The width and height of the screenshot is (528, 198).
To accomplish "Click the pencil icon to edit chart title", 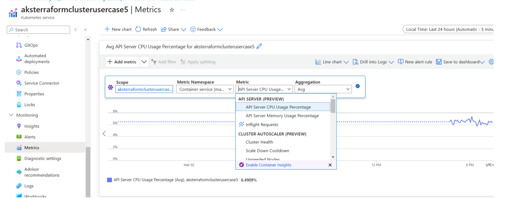I will 259,46.
